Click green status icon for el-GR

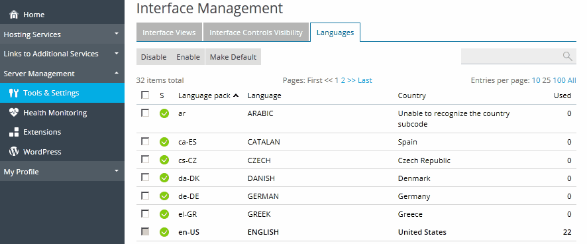(x=164, y=214)
